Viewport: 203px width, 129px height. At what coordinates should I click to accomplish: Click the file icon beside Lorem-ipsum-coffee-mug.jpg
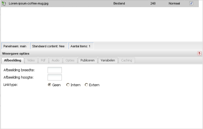tap(4, 3)
